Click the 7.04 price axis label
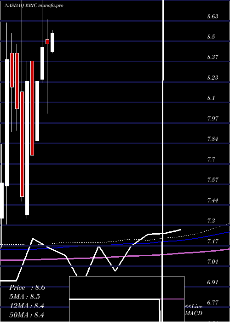230x322 pixels. pyautogui.click(x=213, y=261)
